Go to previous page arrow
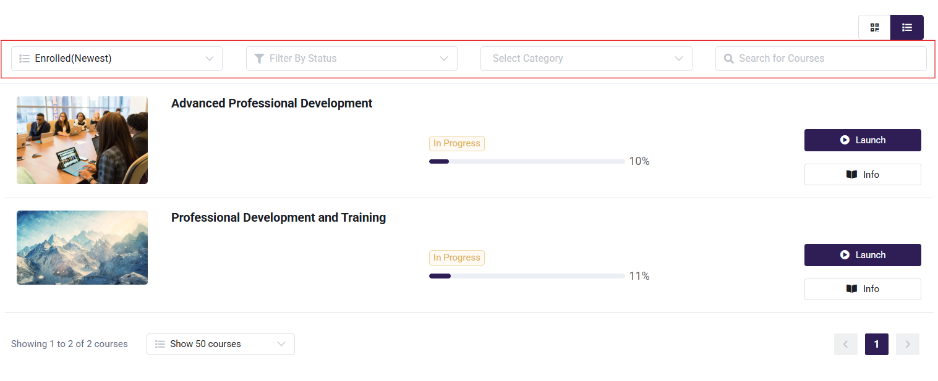The height and width of the screenshot is (381, 938). pos(846,344)
